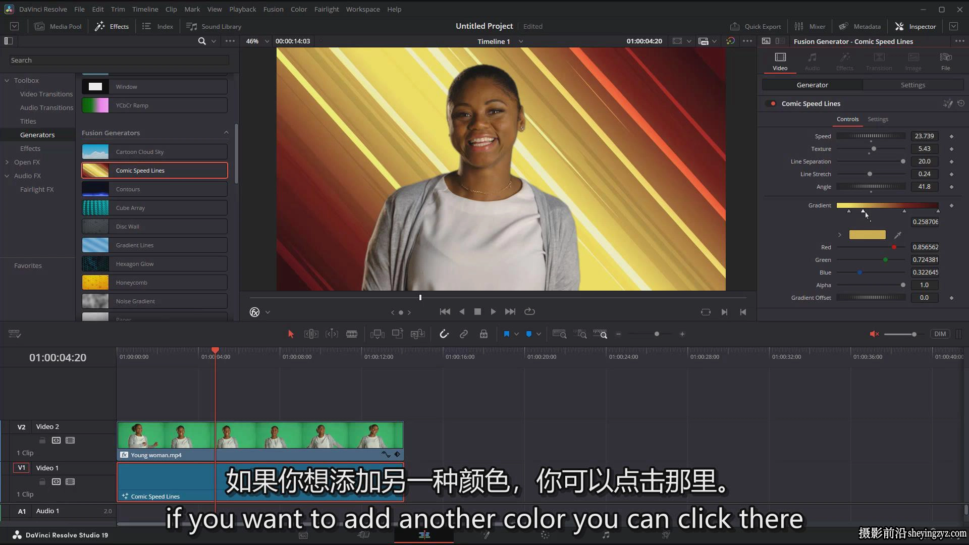969x545 pixels.
Task: Click the blue Flag icon
Action: click(506, 334)
